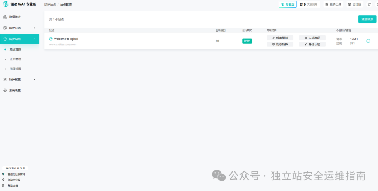Click the 更多工具 grid icon

click(x=327, y=4)
